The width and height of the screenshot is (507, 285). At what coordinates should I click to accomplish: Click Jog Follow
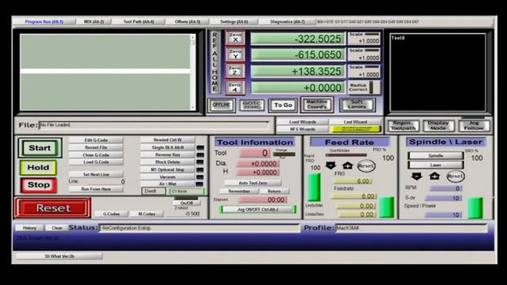point(474,125)
